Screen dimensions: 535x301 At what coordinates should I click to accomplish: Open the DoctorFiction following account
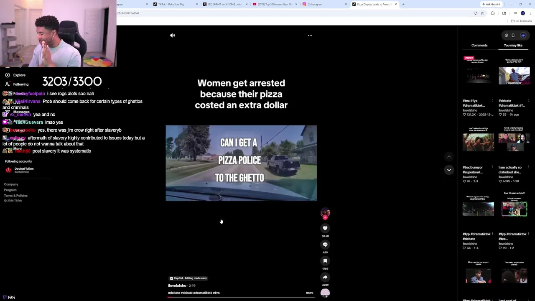pyautogui.click(x=24, y=170)
